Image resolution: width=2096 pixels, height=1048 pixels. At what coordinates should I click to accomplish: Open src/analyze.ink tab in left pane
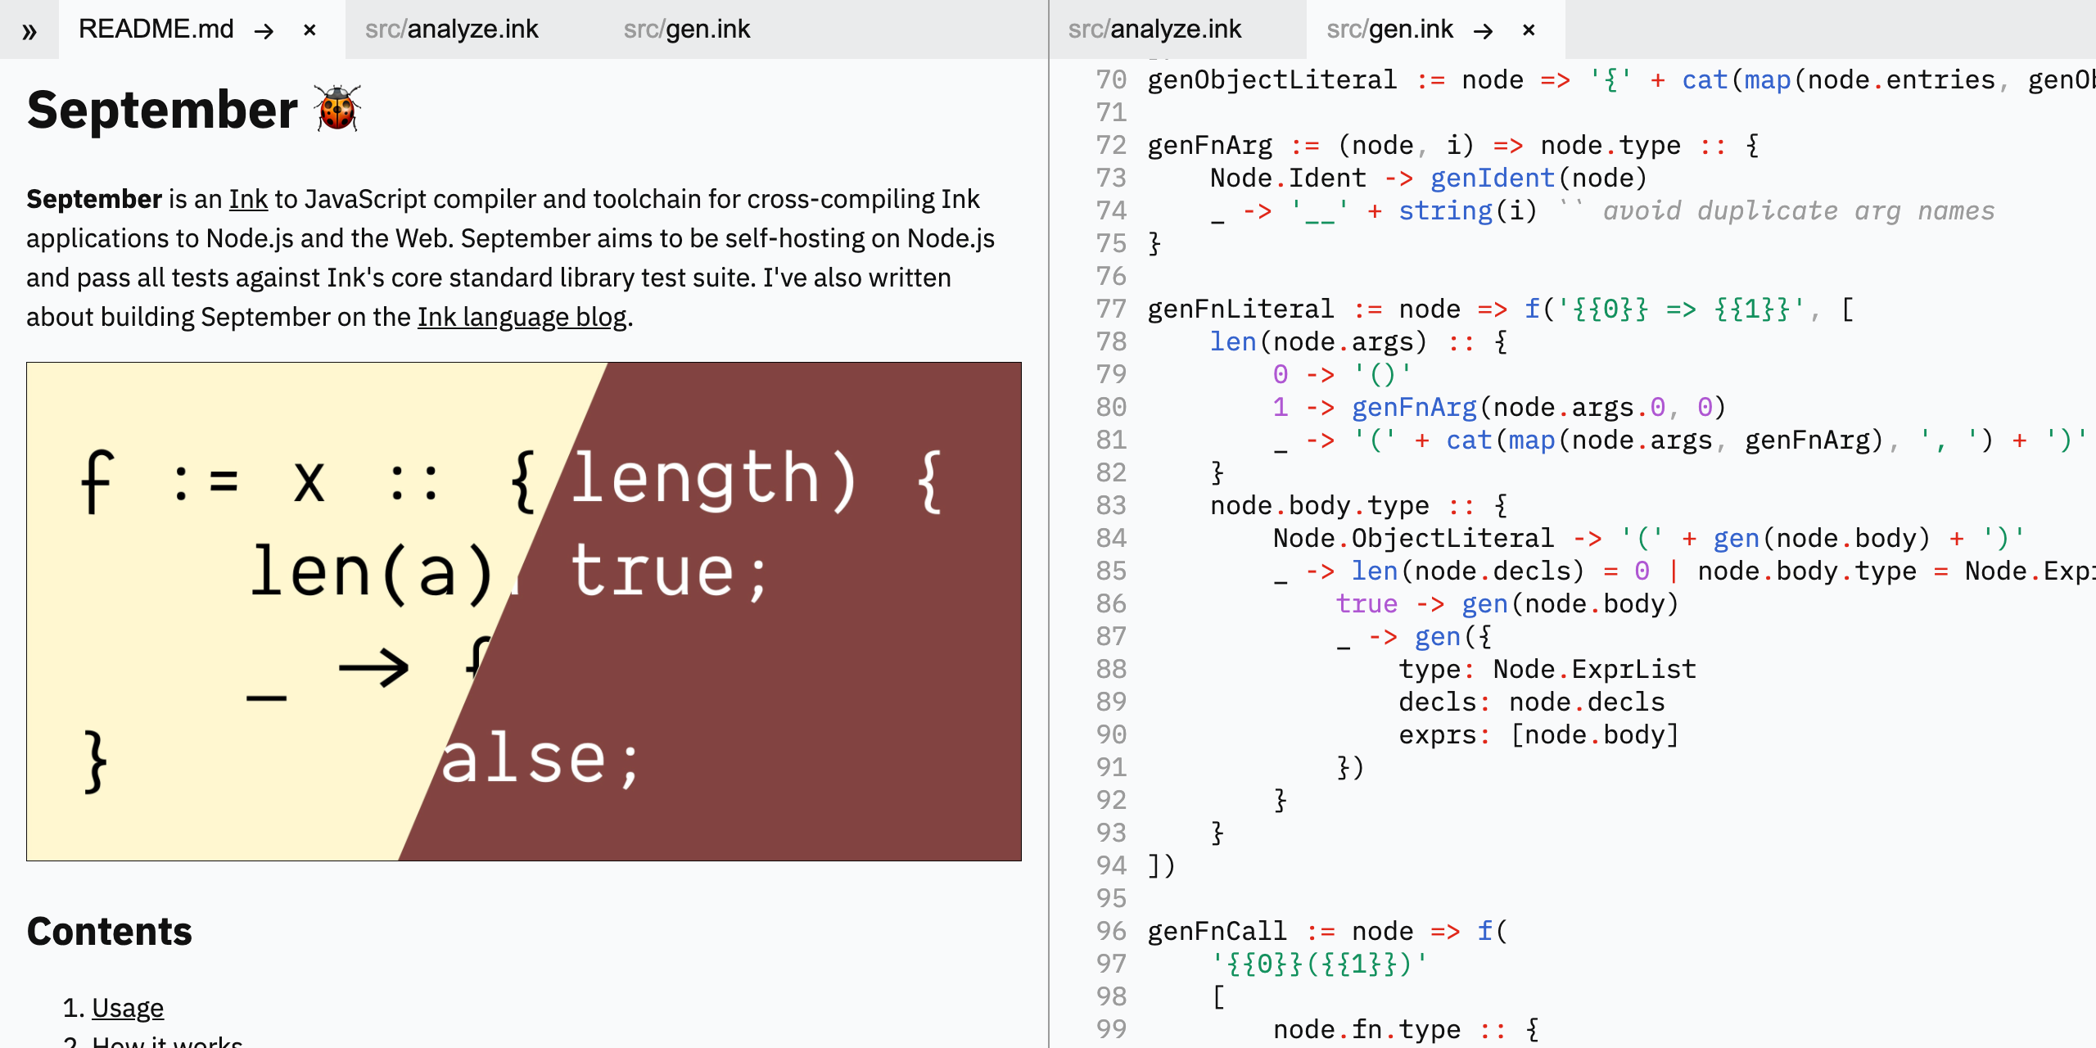coord(452,29)
